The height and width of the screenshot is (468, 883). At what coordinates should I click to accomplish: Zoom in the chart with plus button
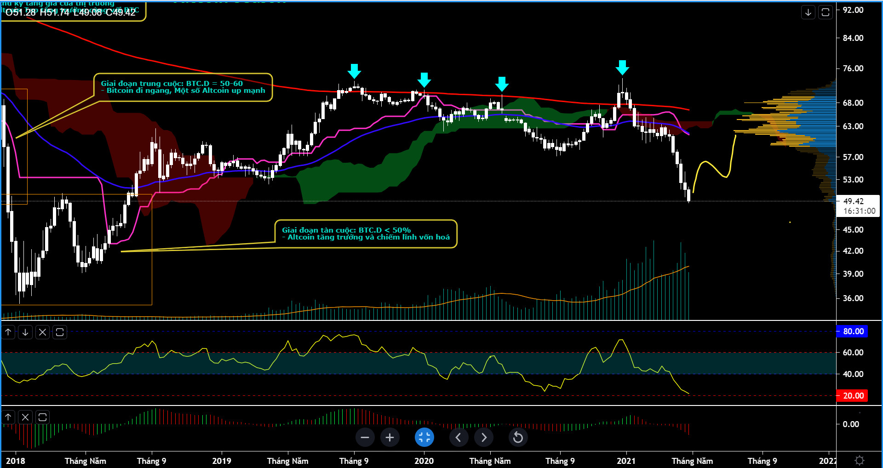click(x=390, y=437)
